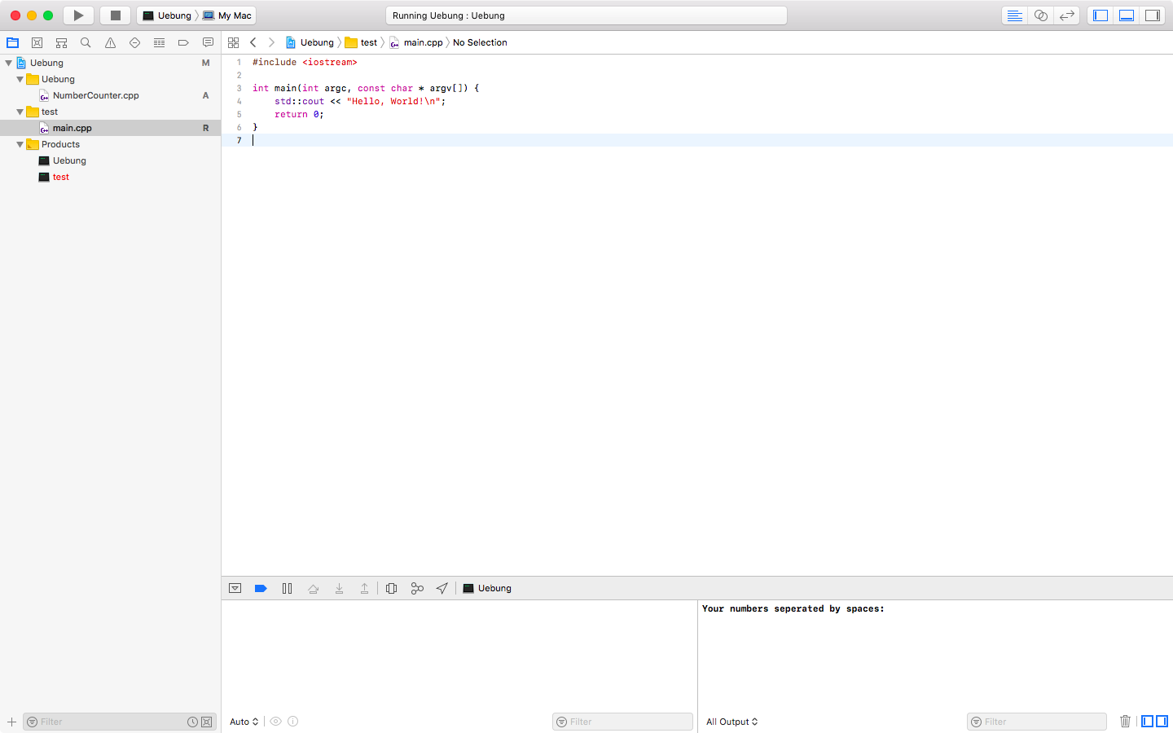Choose the My Mac run destination
Viewport: 1173px width, 733px height.
click(227, 15)
